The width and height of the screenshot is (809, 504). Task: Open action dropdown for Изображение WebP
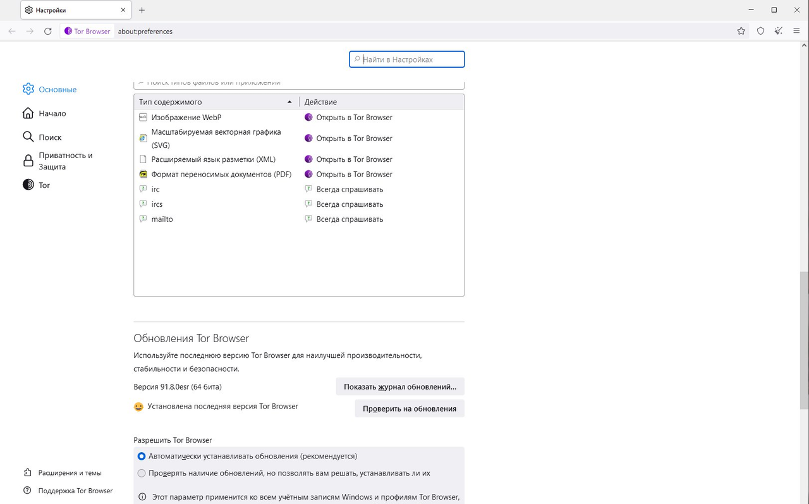pos(382,118)
